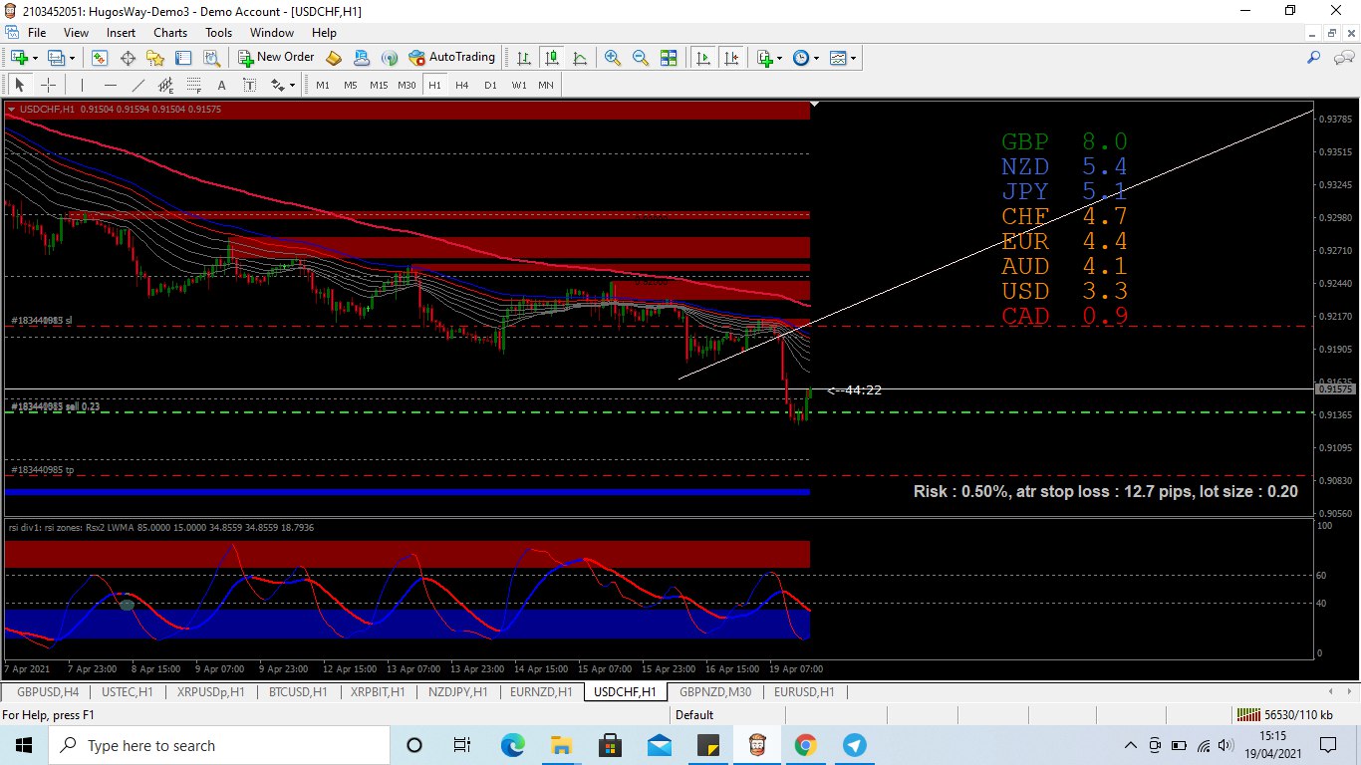Image resolution: width=1361 pixels, height=765 pixels.
Task: Switch to the EURUSD,H1 chart tab
Action: (803, 691)
